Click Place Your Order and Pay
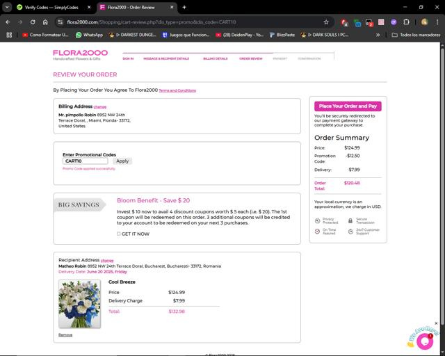Image resolution: width=445 pixels, height=356 pixels. (x=348, y=106)
